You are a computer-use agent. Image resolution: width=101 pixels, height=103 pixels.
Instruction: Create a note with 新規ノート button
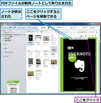pyautogui.click(x=61, y=28)
